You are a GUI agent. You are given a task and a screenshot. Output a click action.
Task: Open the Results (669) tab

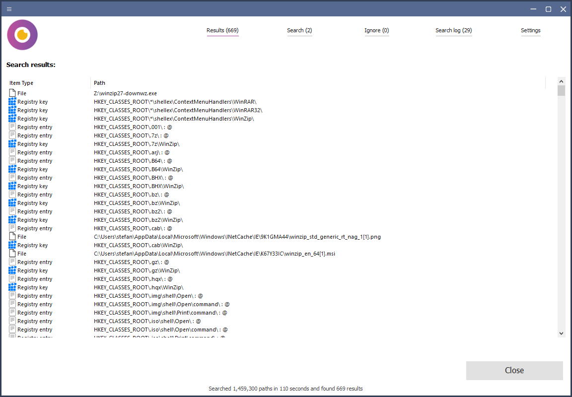pos(222,30)
